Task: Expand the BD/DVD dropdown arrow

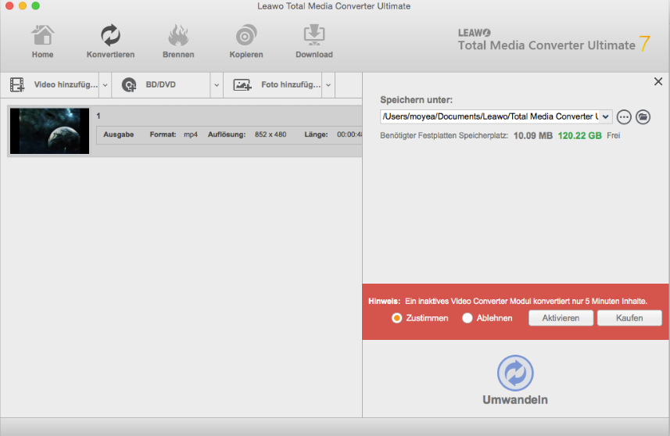Action: (x=217, y=85)
